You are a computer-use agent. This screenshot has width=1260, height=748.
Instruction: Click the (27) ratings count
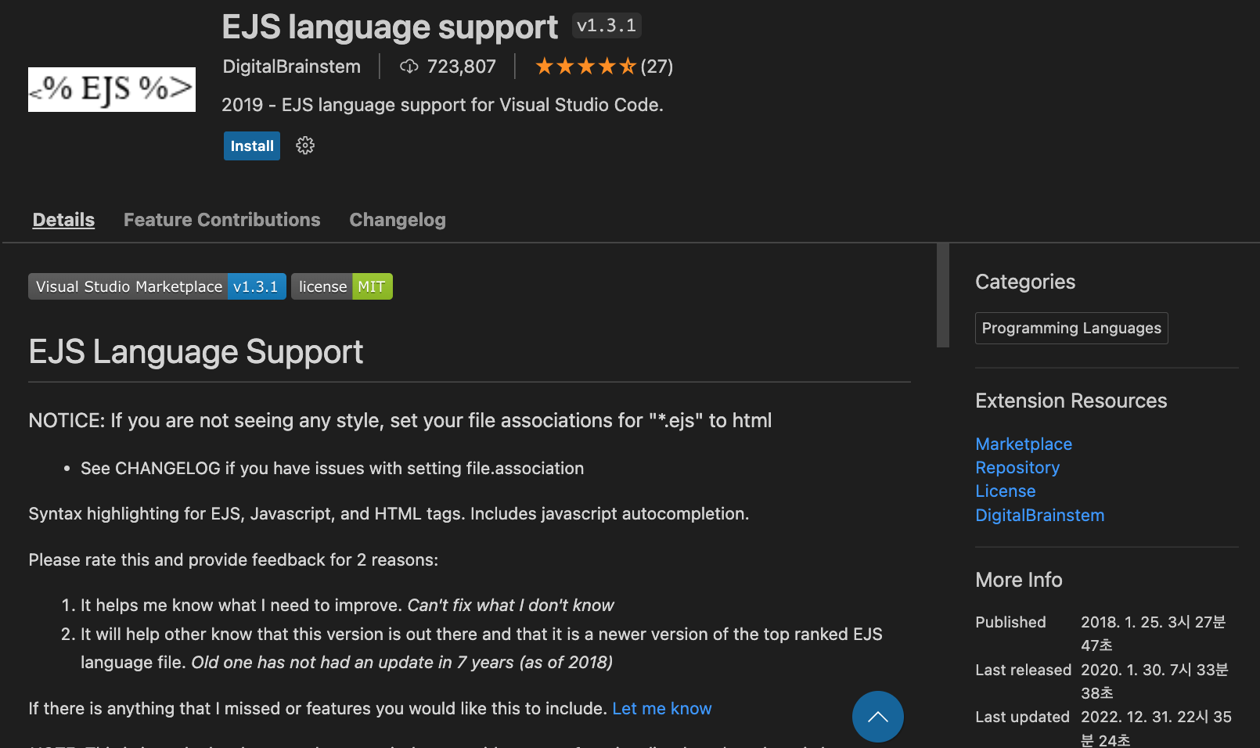click(x=657, y=67)
